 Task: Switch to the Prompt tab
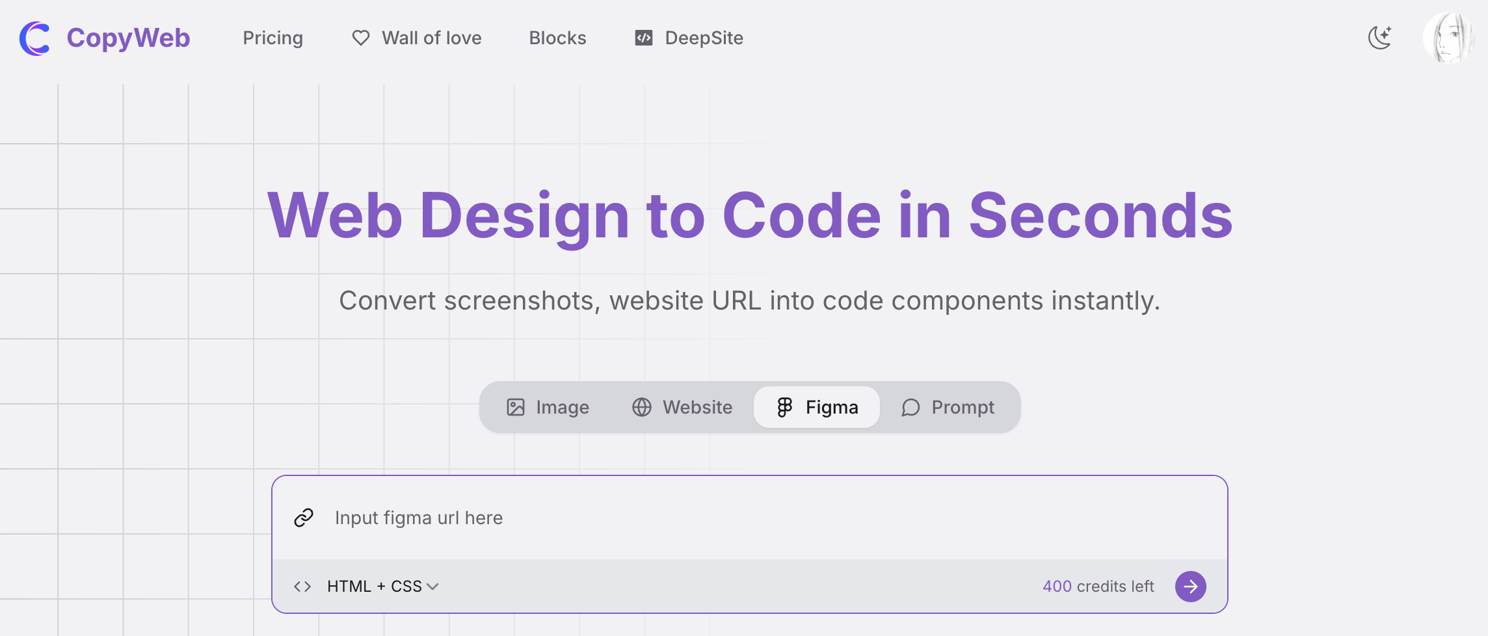click(x=948, y=407)
